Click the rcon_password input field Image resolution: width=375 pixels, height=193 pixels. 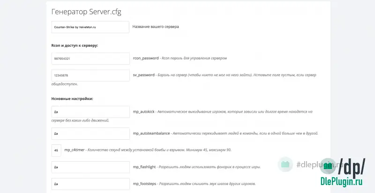point(90,58)
